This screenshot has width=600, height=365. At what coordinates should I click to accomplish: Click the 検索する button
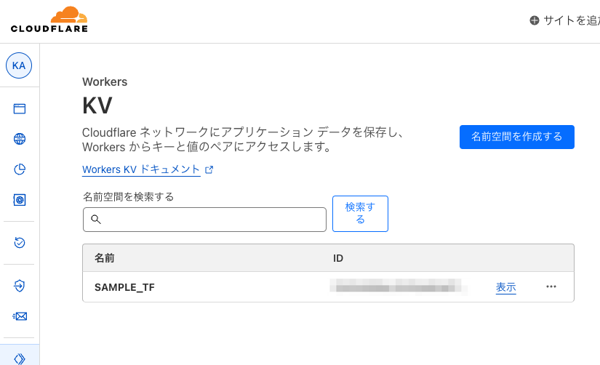360,214
